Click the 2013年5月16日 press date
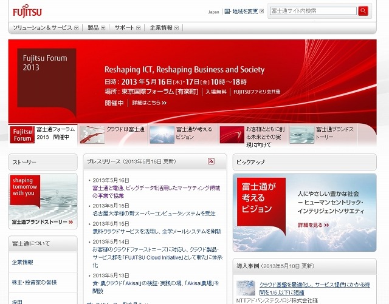This screenshot has width=389, height=304. [111, 180]
